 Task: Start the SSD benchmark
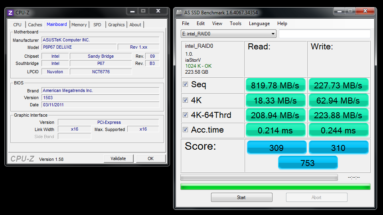242,197
